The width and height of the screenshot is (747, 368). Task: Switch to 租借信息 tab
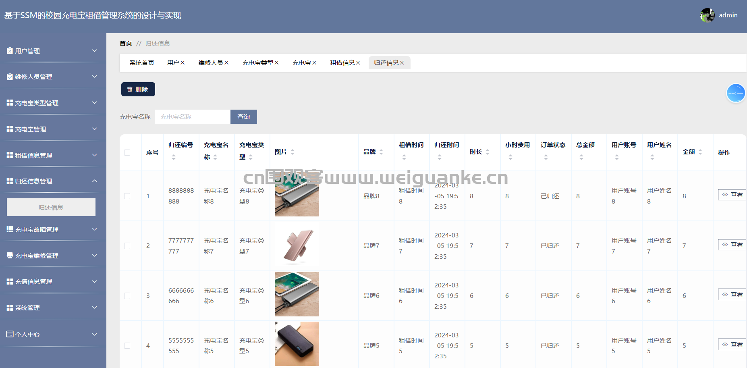pos(342,62)
